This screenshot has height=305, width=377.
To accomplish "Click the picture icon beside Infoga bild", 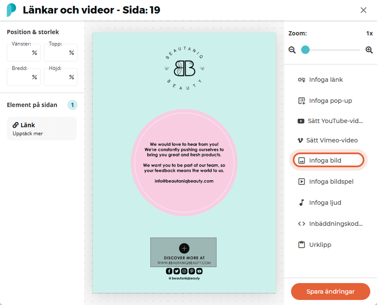I will pos(302,161).
